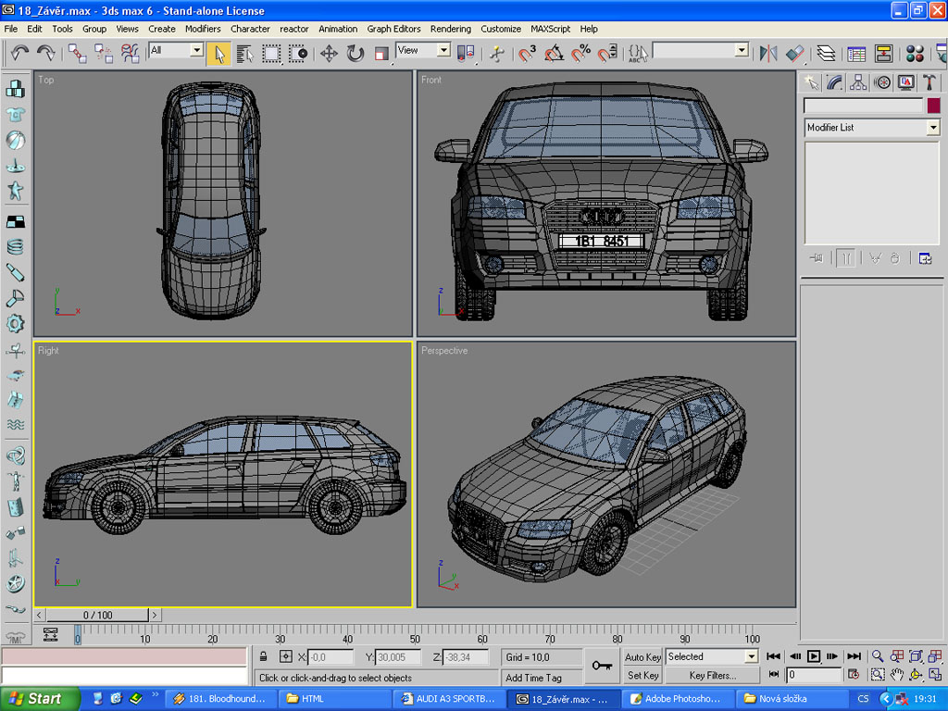This screenshot has width=948, height=711.
Task: Activate the Arc Rotate viewport tool
Action: [916, 675]
